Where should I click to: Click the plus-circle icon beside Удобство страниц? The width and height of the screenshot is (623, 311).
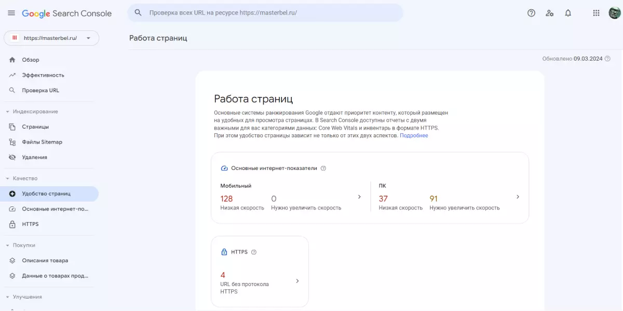point(12,194)
